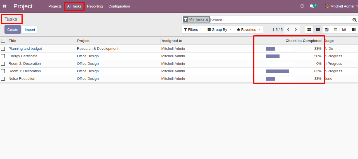Sort by Title column header

click(42, 41)
